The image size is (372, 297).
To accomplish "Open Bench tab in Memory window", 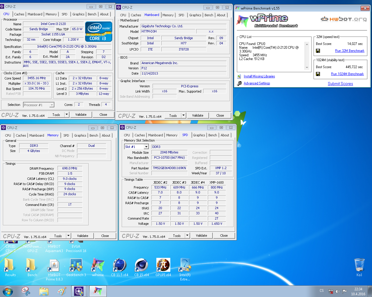I will (x=94, y=135).
